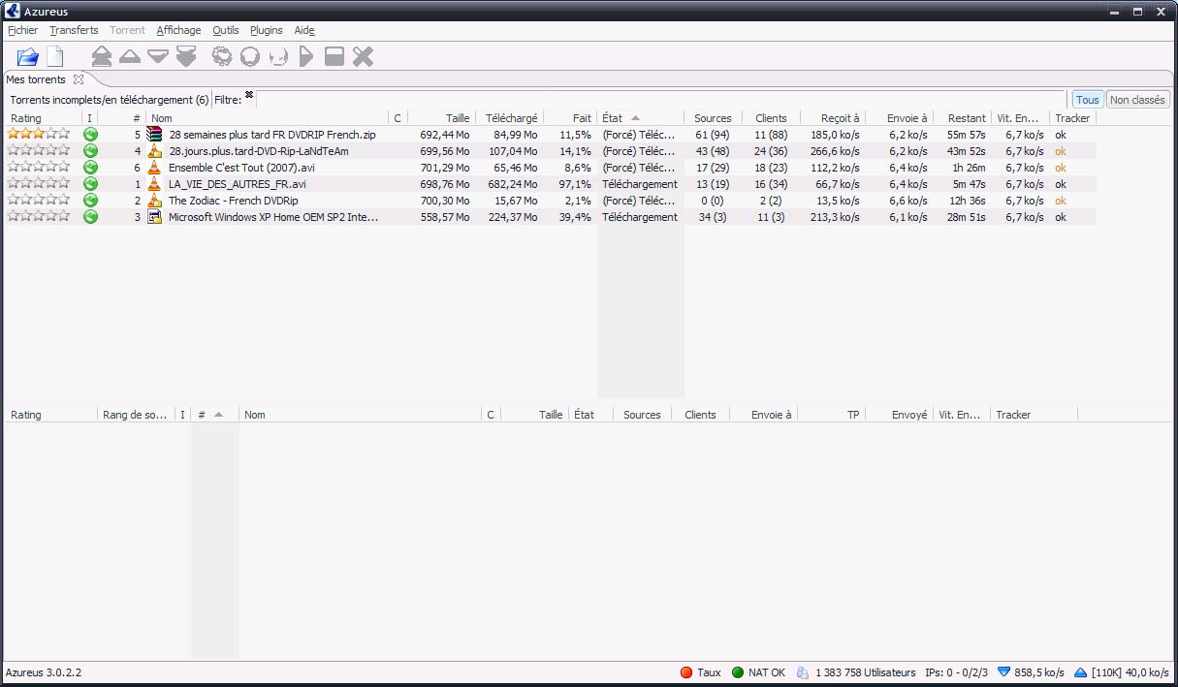Screen dimensions: 1178x687
Task: Select the LA_VIE_DES_AUTRES_FR.avi torrent name
Action: tap(238, 184)
